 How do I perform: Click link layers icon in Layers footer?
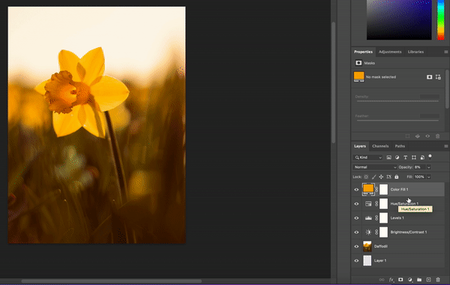382,280
